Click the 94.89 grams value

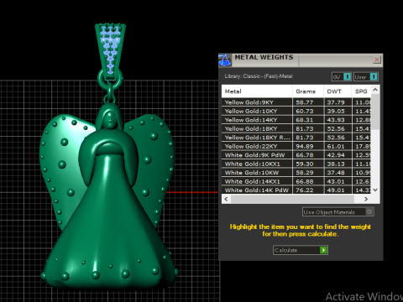click(x=305, y=146)
